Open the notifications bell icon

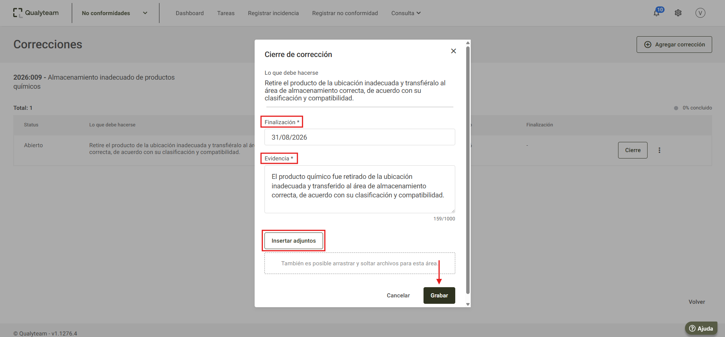657,13
